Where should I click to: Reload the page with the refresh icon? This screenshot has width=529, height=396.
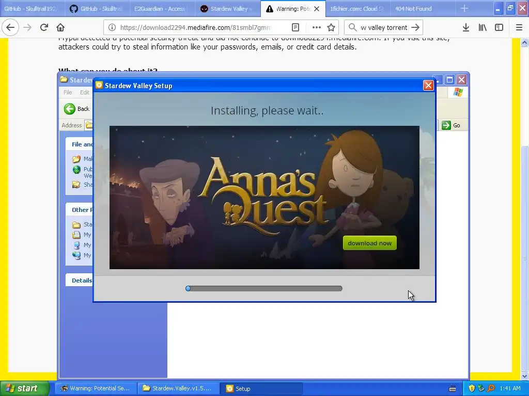44,27
